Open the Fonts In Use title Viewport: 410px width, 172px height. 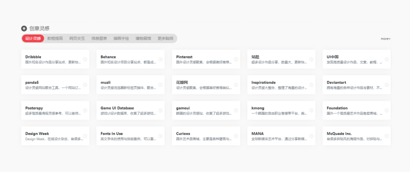[112, 133]
